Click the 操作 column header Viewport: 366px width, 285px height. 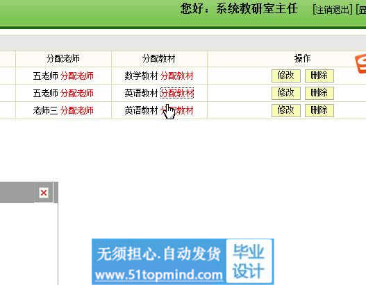click(x=303, y=58)
